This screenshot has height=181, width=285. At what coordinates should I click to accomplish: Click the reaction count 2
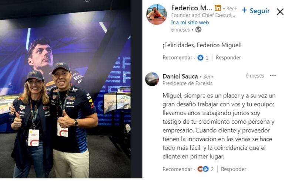point(212,169)
